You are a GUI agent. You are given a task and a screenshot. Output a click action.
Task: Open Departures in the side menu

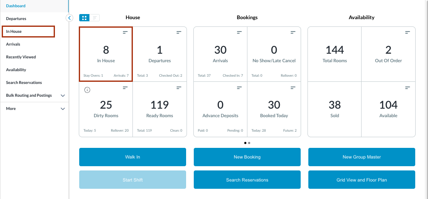16,19
